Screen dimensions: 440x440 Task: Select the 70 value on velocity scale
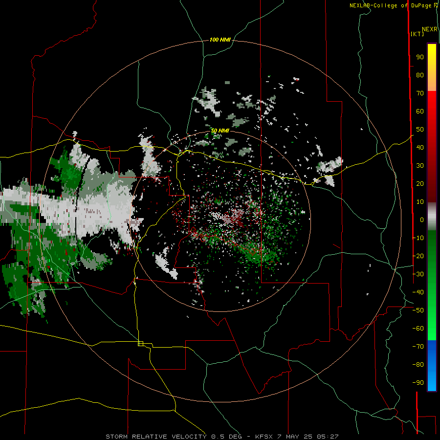[420, 93]
